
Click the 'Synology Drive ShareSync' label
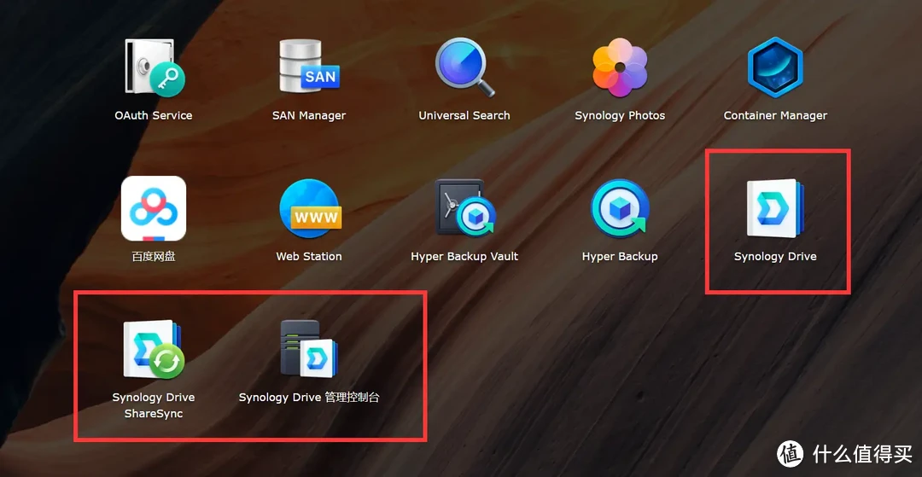click(154, 405)
